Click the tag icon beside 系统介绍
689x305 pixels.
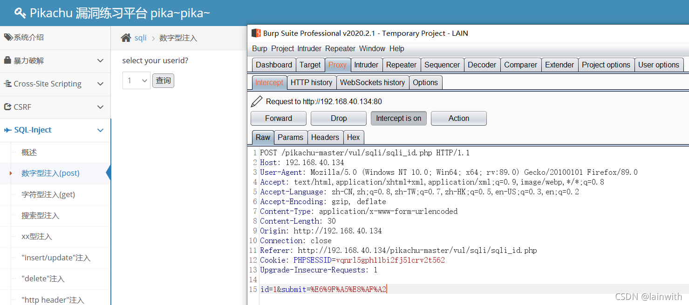tap(8, 37)
